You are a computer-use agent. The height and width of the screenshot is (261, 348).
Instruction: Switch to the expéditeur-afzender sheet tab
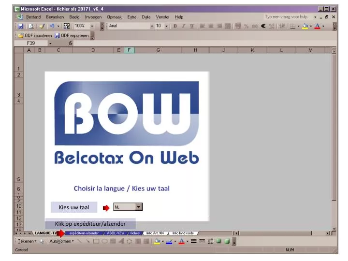pos(84,233)
